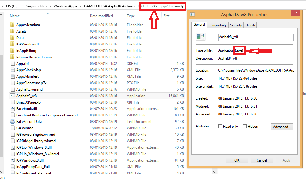The width and height of the screenshot is (306, 180).
Task: Select the AppxMetadata folder icon
Action: pos(12,25)
